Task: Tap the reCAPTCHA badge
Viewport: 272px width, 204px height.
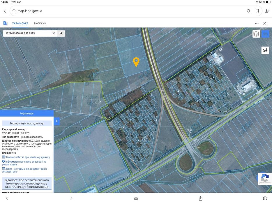Action: tap(265, 178)
